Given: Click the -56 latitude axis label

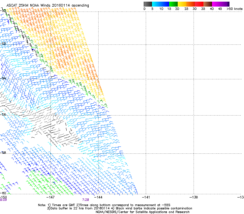Looking at the screenshot, I should 3,114.
